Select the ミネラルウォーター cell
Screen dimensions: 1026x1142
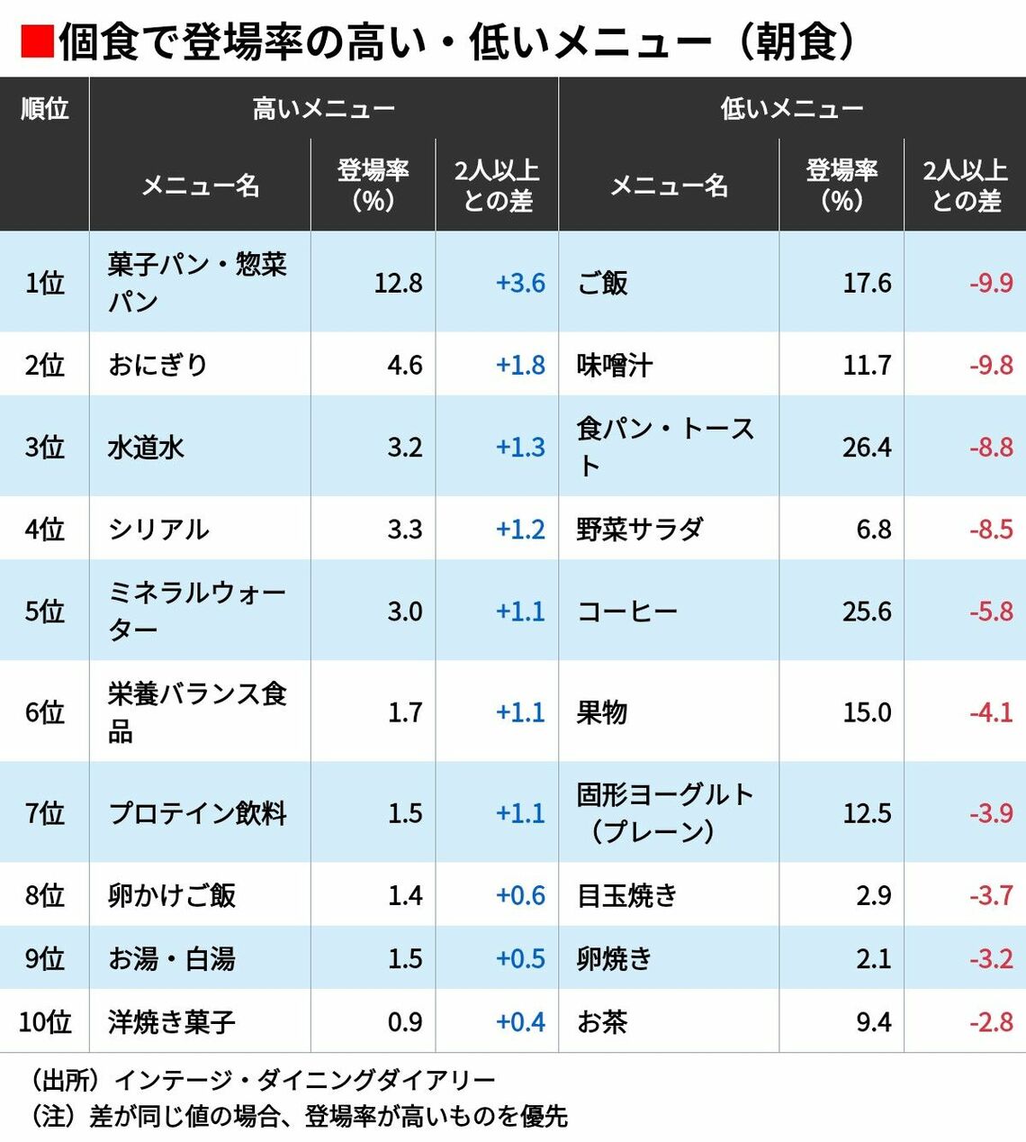pyautogui.click(x=197, y=611)
